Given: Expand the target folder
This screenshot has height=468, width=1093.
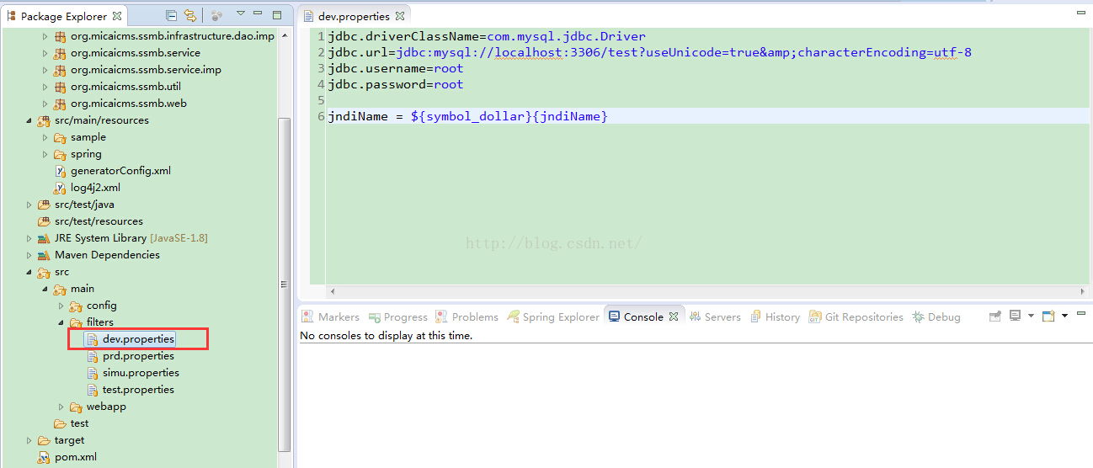Looking at the screenshot, I should pyautogui.click(x=29, y=440).
